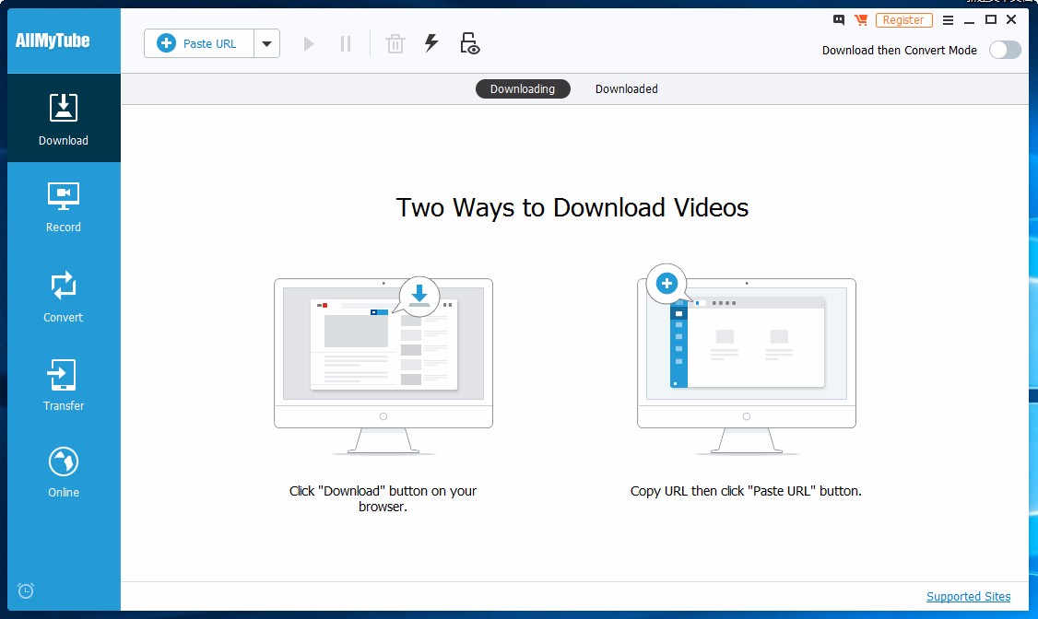Click the Paste URL button
The height and width of the screenshot is (619, 1038).
(x=198, y=43)
